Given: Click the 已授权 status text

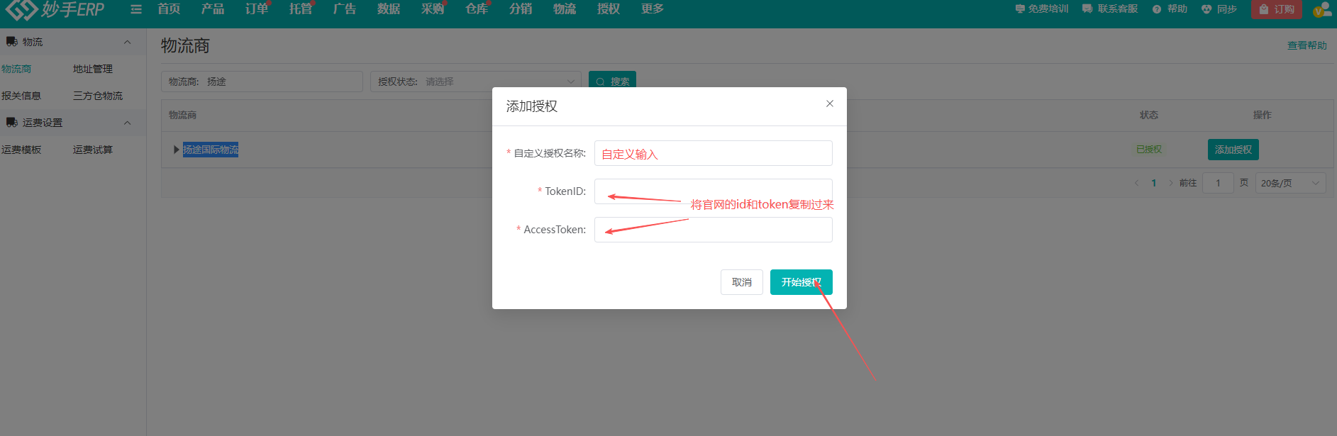Looking at the screenshot, I should click(1149, 150).
